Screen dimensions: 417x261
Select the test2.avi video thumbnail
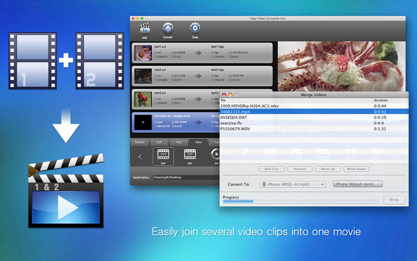pos(143,76)
